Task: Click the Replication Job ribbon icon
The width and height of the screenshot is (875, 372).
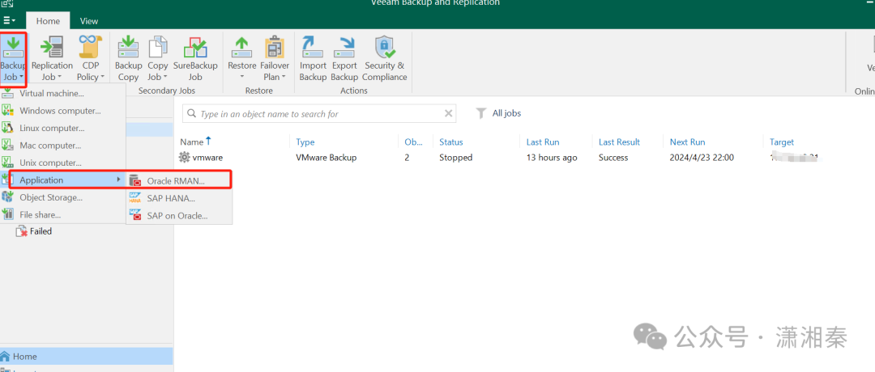Action: click(52, 47)
